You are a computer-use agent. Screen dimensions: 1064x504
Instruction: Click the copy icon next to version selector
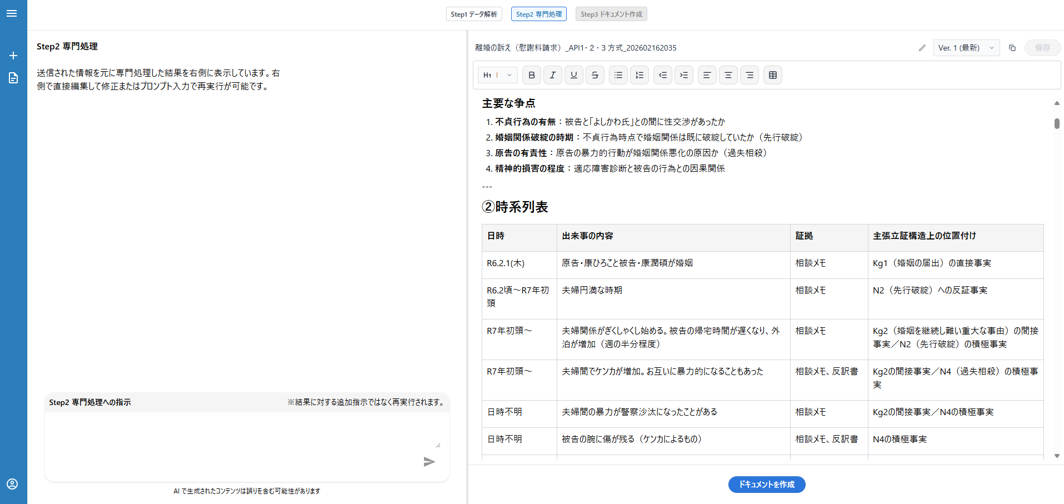[x=1012, y=48]
